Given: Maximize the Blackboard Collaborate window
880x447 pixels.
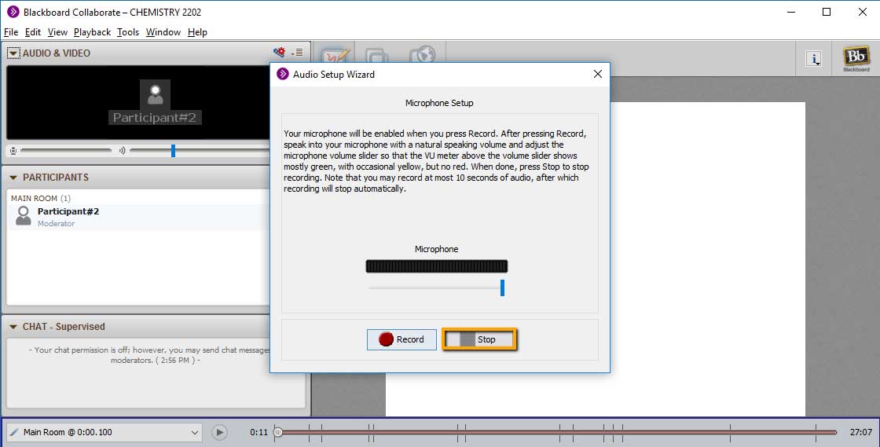Looking at the screenshot, I should point(827,12).
